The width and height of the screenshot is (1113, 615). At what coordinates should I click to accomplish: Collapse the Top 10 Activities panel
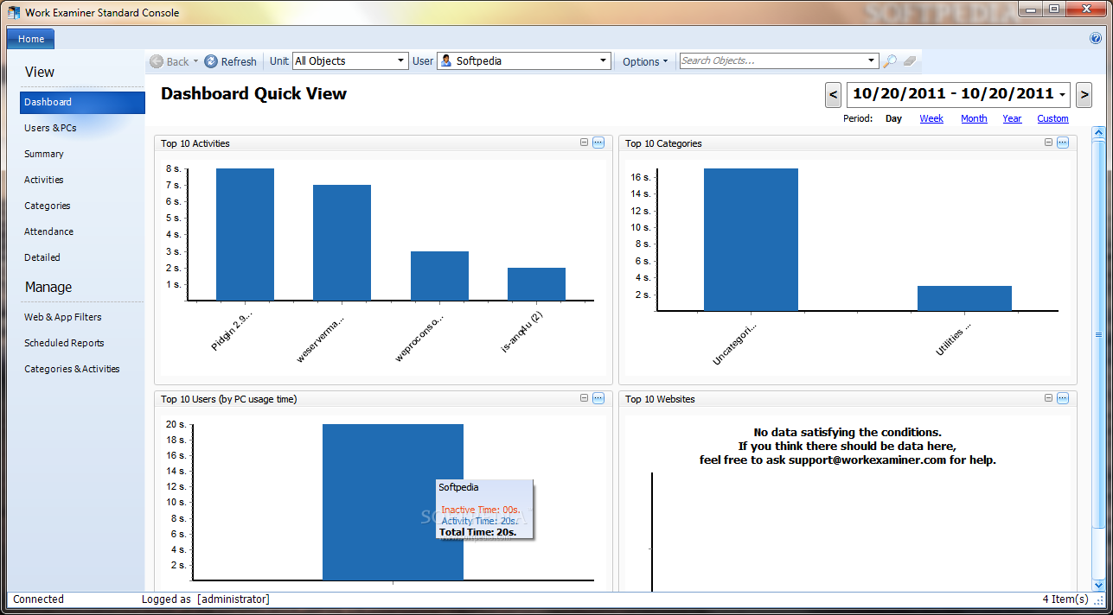[584, 143]
